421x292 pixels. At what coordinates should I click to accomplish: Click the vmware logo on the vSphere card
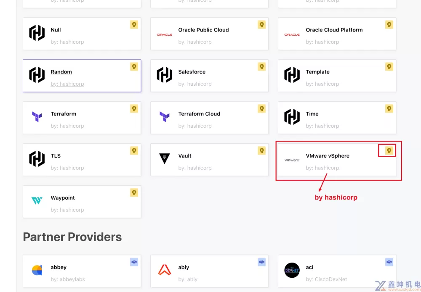292,160
